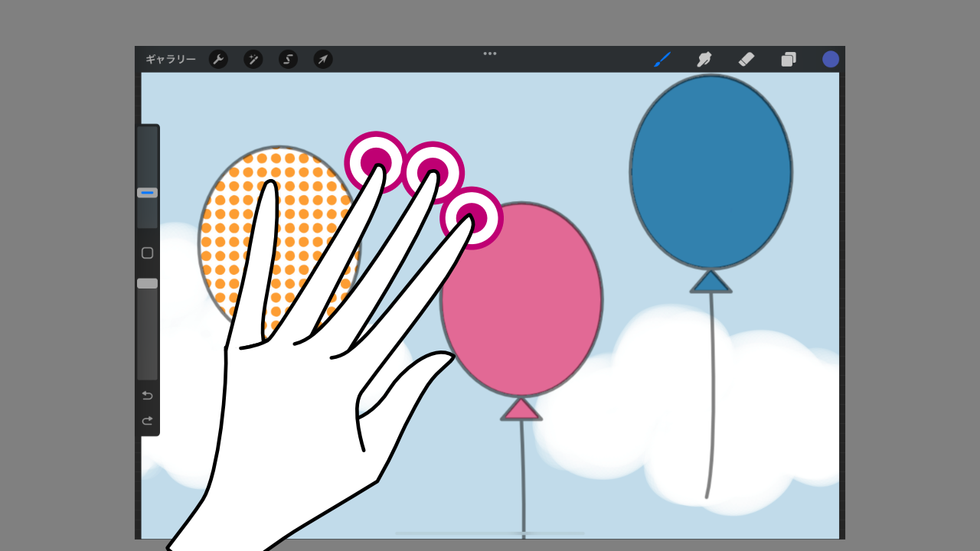Select the Selection S-shaped tool

288,60
